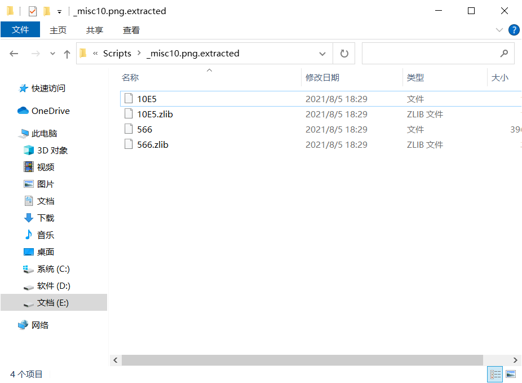Click the back navigation arrow

[14, 53]
